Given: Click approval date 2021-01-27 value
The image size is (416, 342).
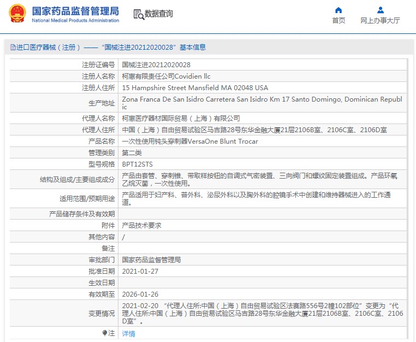Looking at the screenshot, I should coord(140,271).
